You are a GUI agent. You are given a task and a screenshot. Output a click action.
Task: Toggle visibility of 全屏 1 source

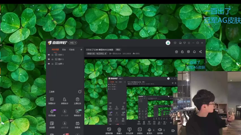coord(49,64)
